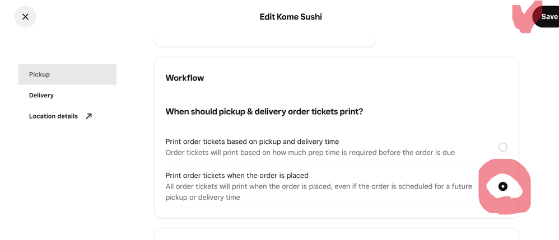
Task: Save the Kome Sushi changes
Action: click(x=548, y=17)
